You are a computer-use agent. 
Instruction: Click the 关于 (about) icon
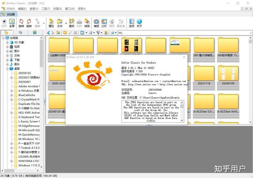pos(139,23)
